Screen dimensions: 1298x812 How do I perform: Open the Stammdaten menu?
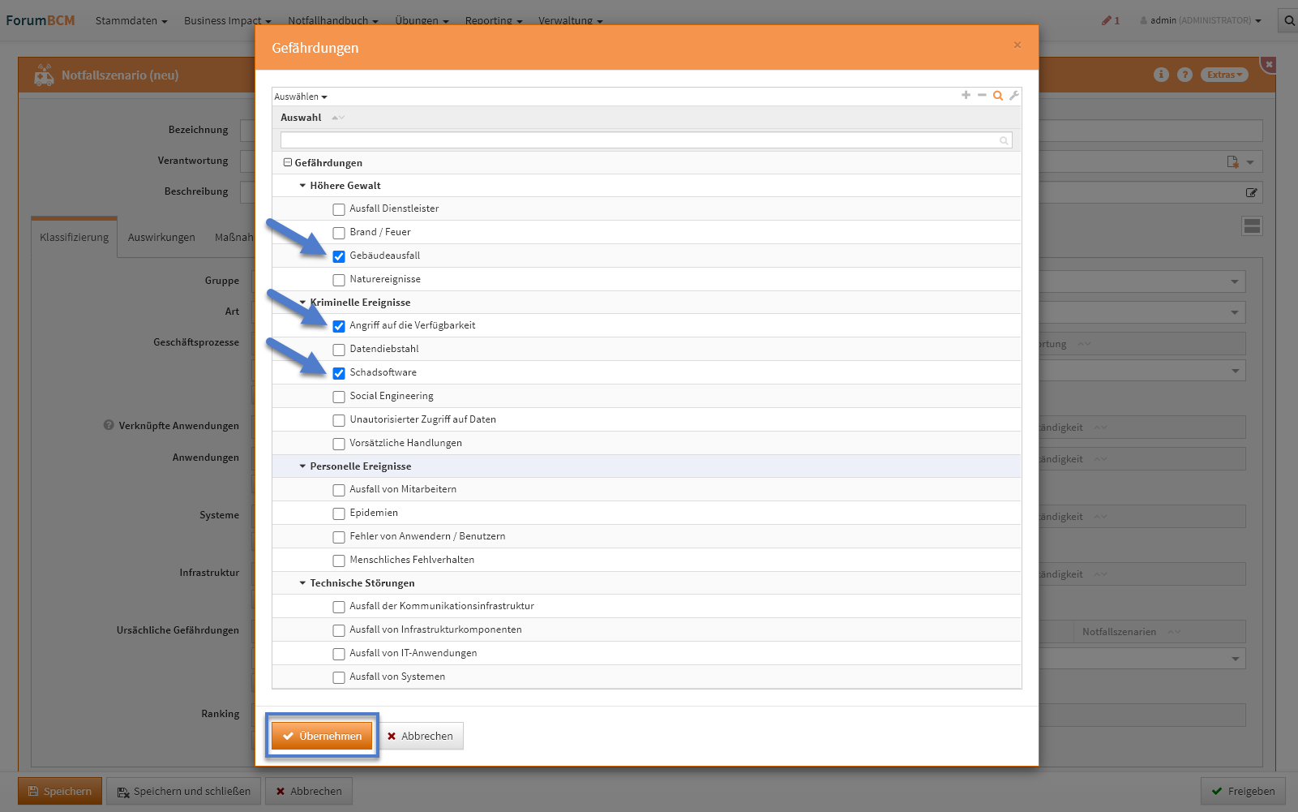coord(131,20)
